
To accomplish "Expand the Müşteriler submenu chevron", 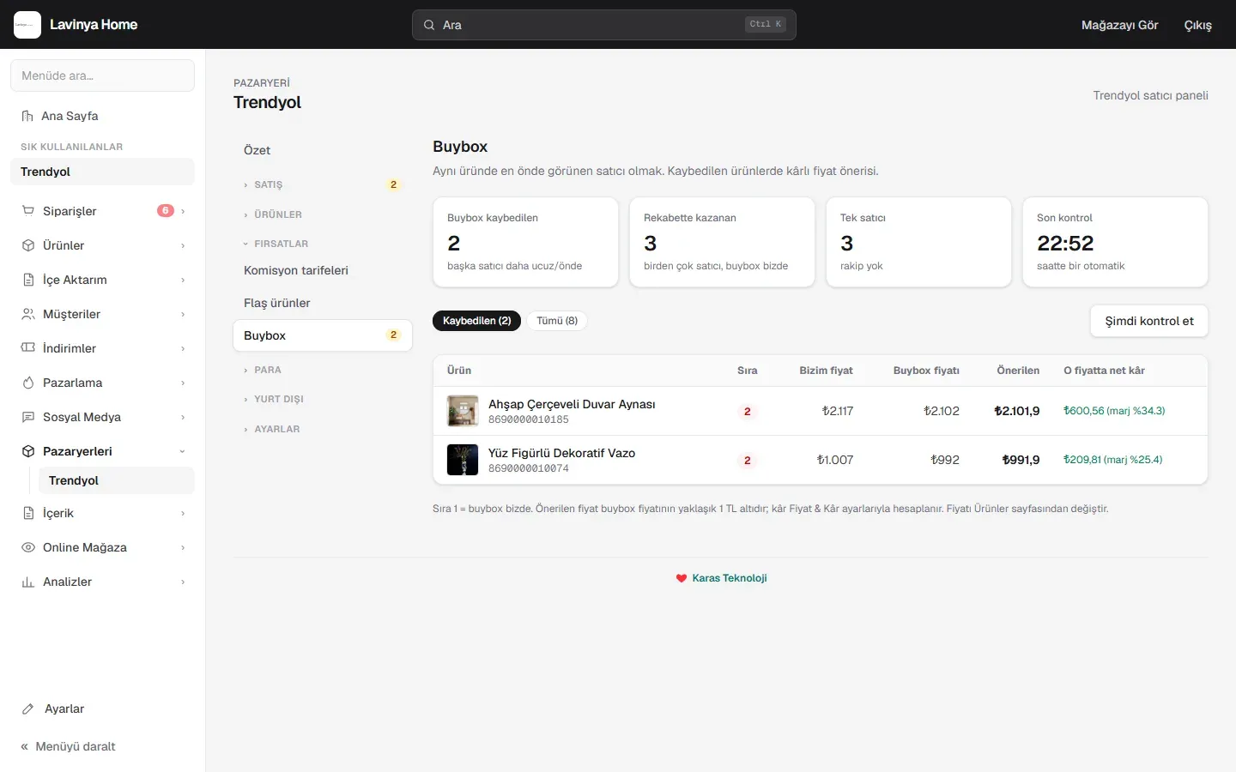I will click(183, 314).
